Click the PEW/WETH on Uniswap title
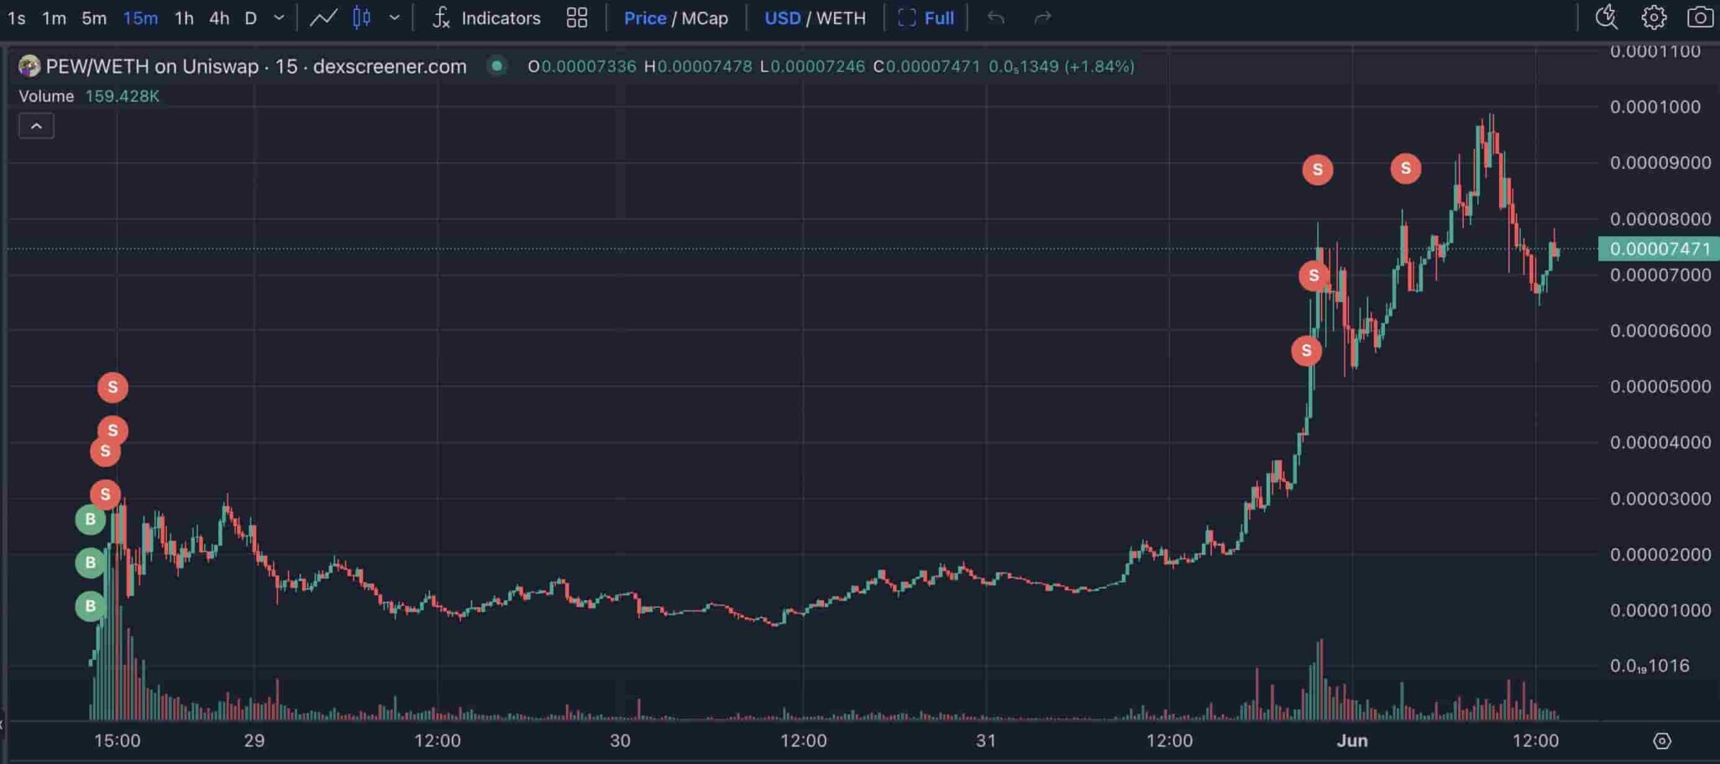Viewport: 1720px width, 764px height. [x=151, y=66]
